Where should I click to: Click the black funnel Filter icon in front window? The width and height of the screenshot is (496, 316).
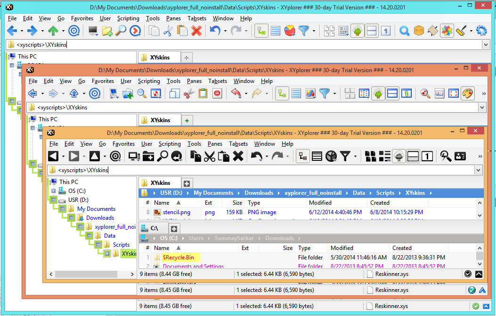coord(345,156)
